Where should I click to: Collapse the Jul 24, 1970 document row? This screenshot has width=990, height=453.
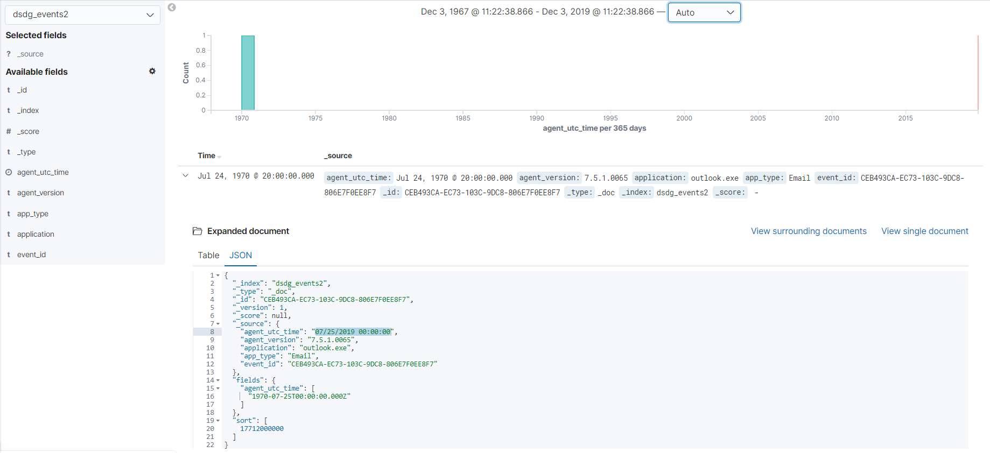coord(186,176)
